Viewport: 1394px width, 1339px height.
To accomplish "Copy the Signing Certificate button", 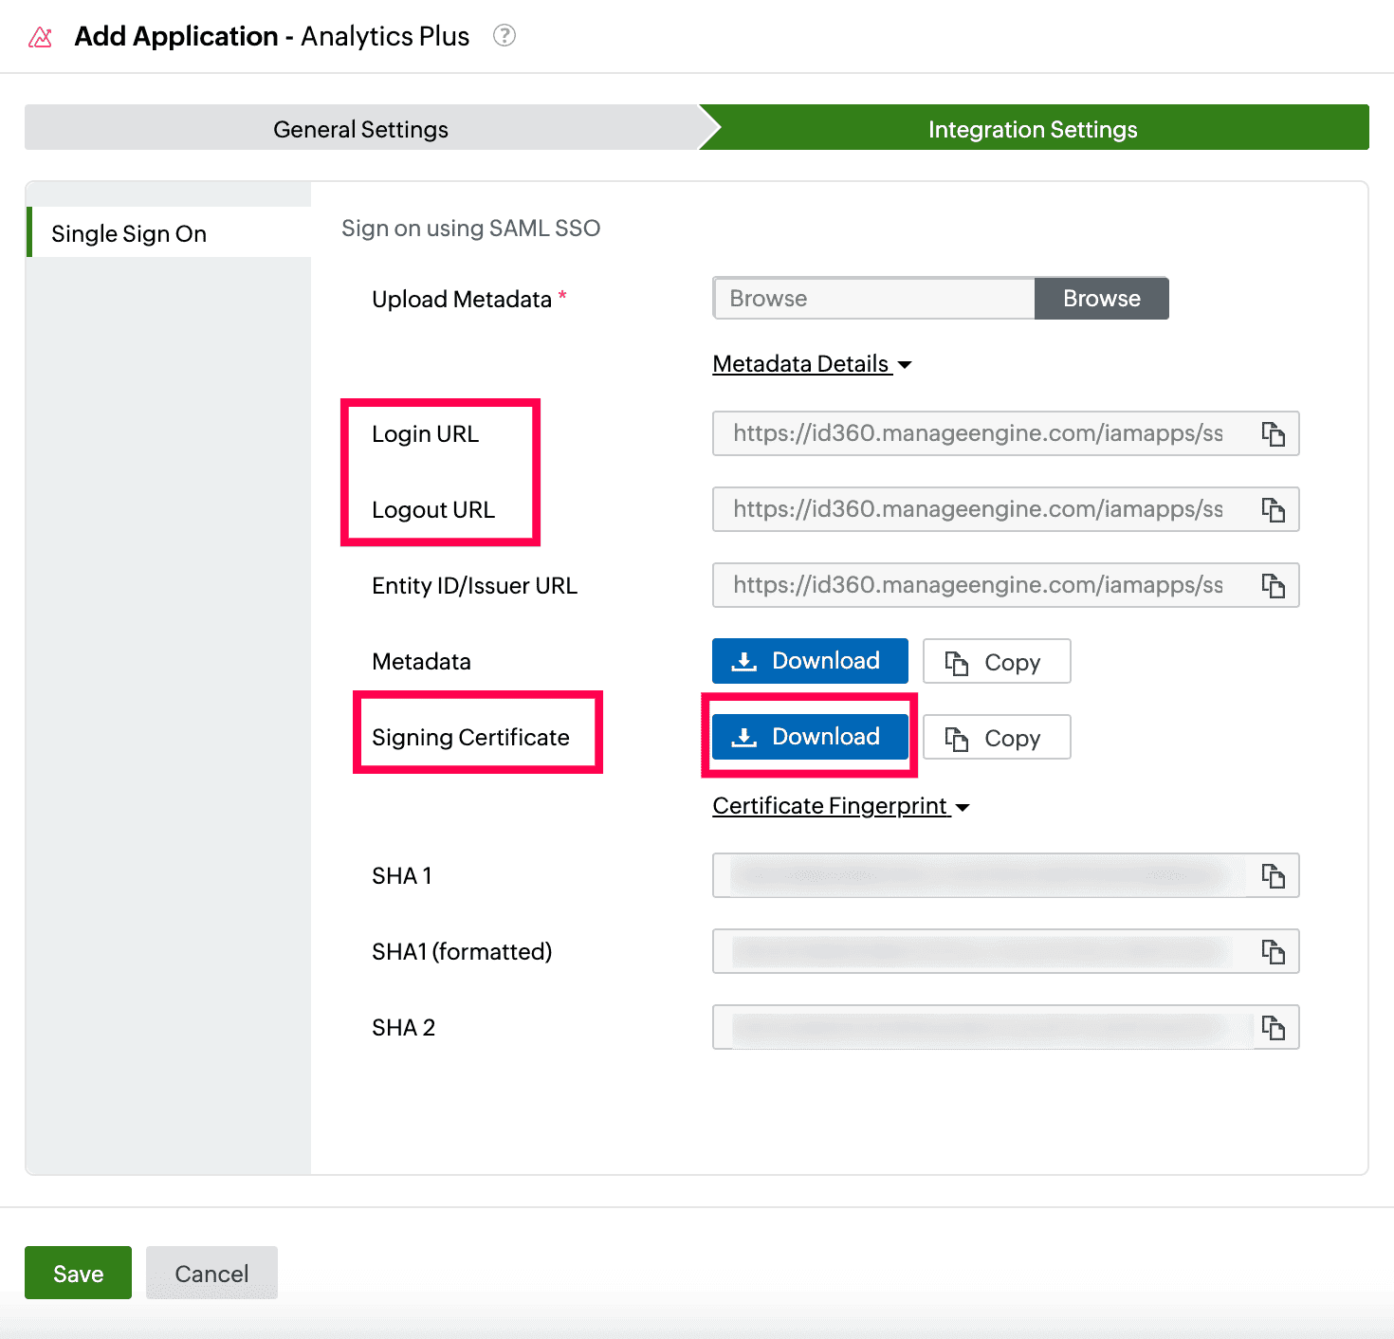I will pos(996,738).
